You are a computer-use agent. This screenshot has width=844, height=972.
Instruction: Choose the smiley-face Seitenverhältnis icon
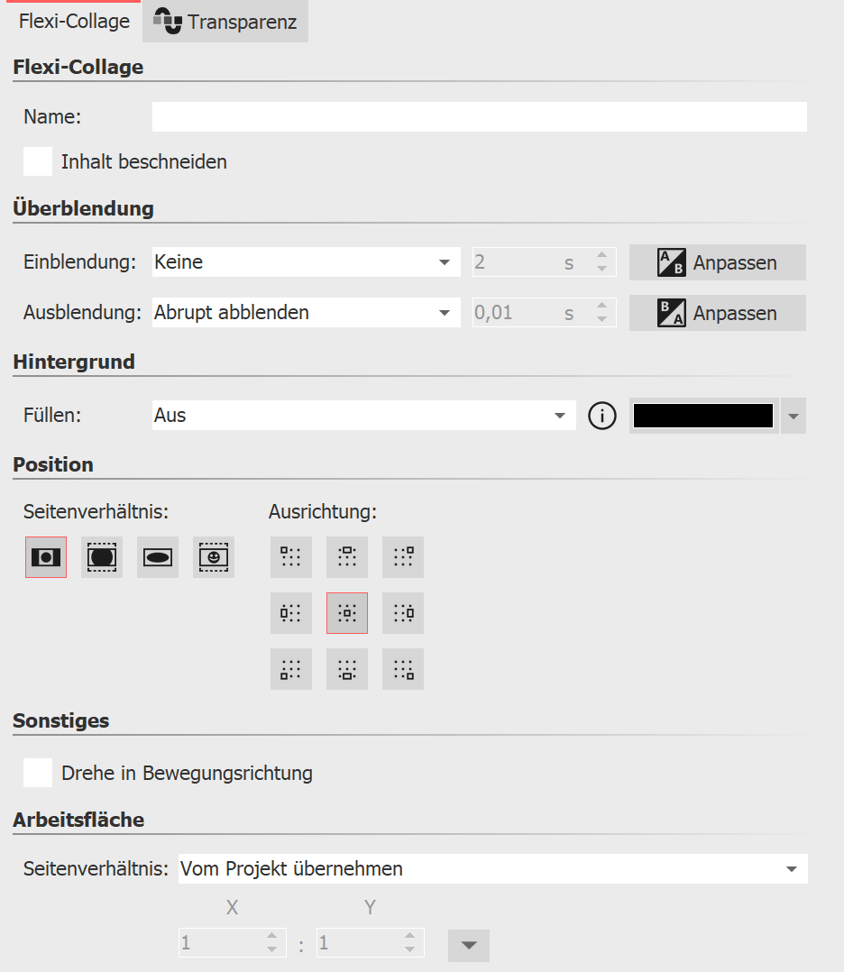pyautogui.click(x=214, y=557)
